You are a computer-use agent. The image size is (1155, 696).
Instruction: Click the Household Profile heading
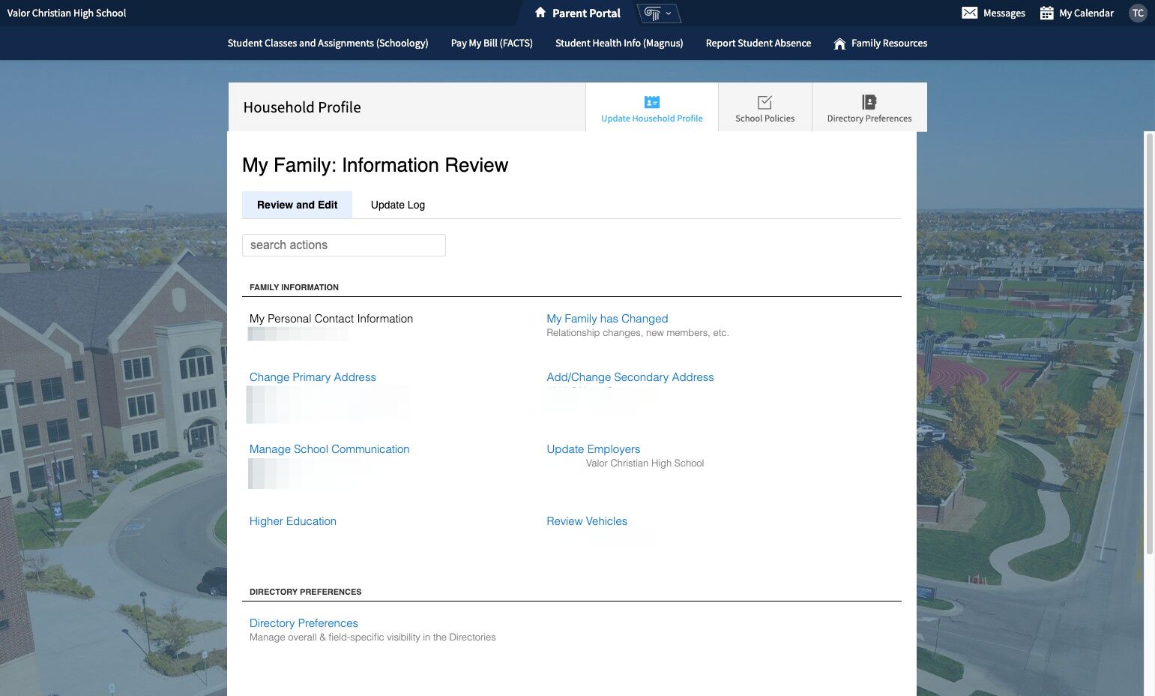tap(302, 107)
